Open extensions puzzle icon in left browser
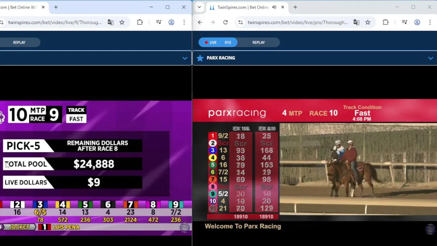The image size is (437, 246). point(140,22)
